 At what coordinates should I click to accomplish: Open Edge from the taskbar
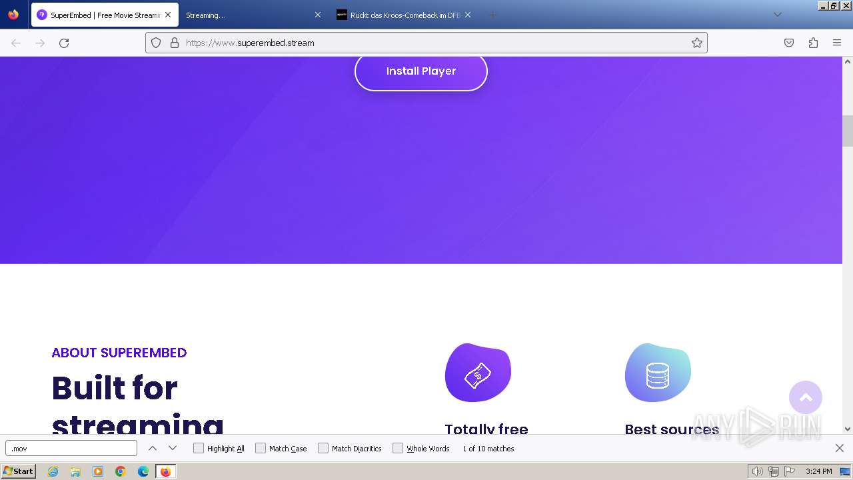coord(143,471)
